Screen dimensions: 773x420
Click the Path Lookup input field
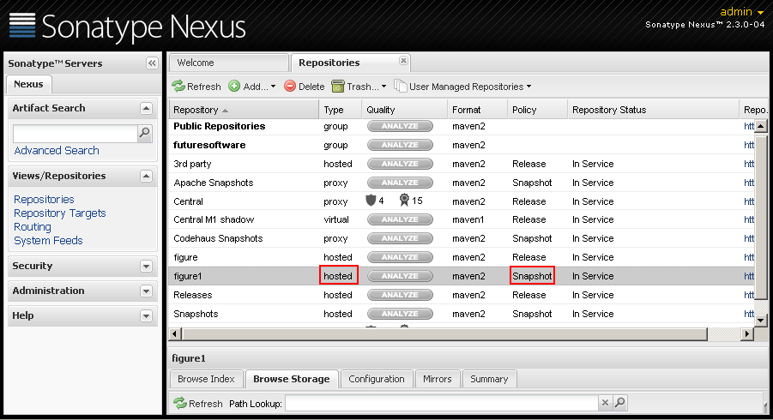(x=441, y=403)
